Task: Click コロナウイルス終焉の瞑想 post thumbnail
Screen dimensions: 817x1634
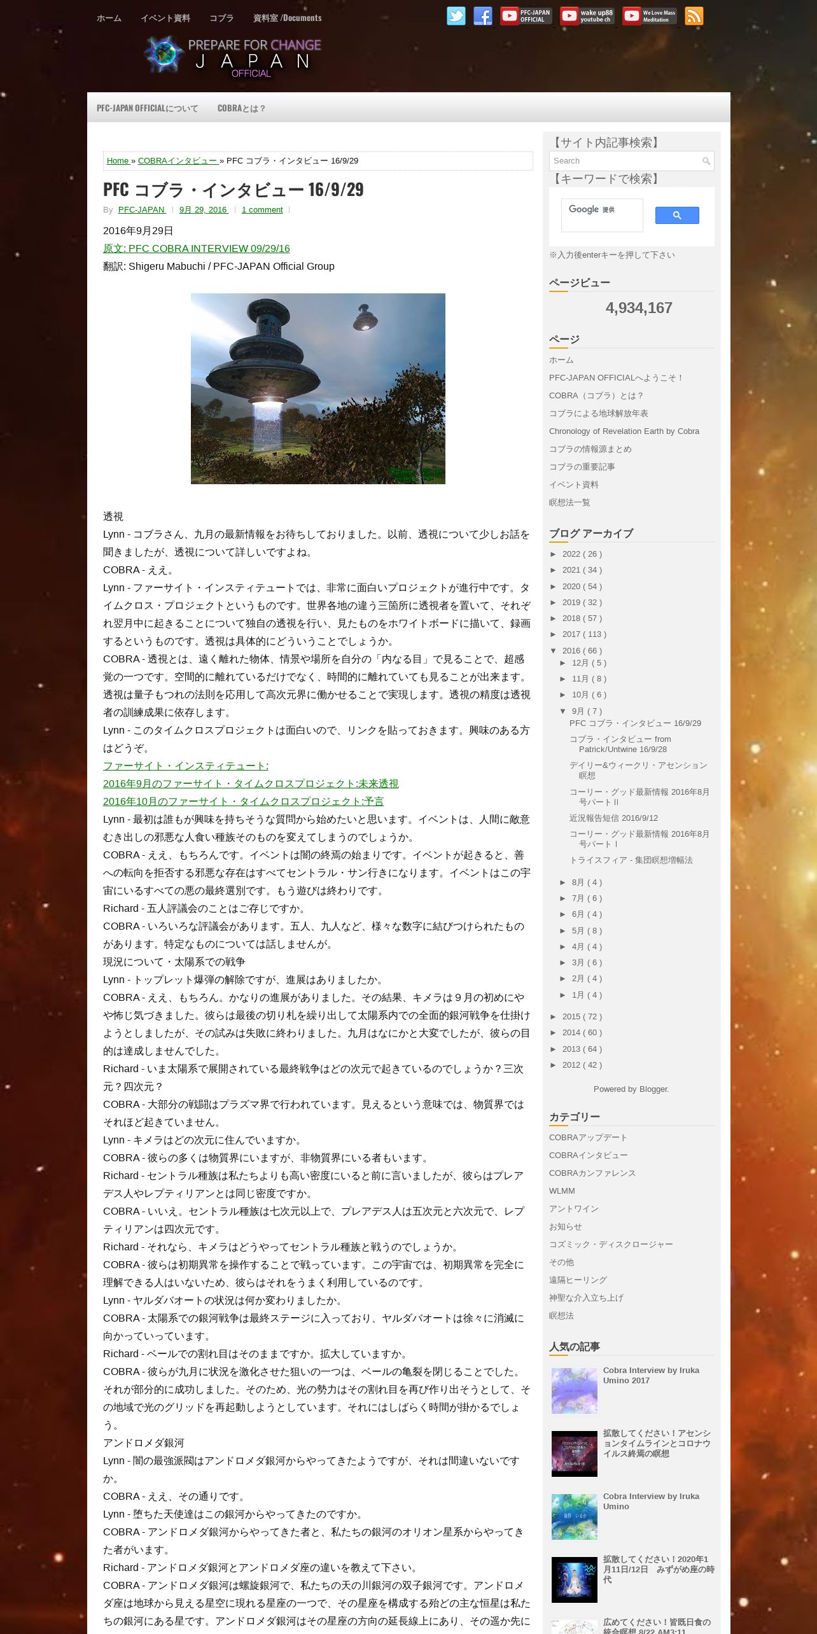Action: coord(575,1454)
